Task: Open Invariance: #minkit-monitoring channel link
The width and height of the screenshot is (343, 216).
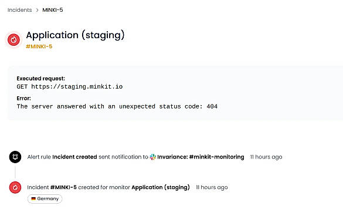Action: (201, 157)
